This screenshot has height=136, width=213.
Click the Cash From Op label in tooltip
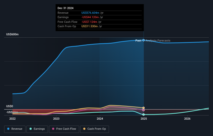pyautogui.click(x=67, y=26)
